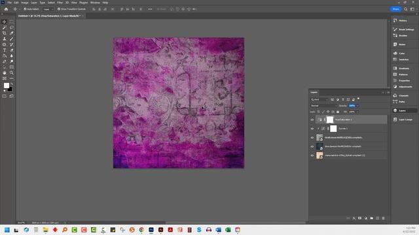This screenshot has width=419, height=235.
Task: Add a layer mask from Layers footer
Action: (359, 218)
